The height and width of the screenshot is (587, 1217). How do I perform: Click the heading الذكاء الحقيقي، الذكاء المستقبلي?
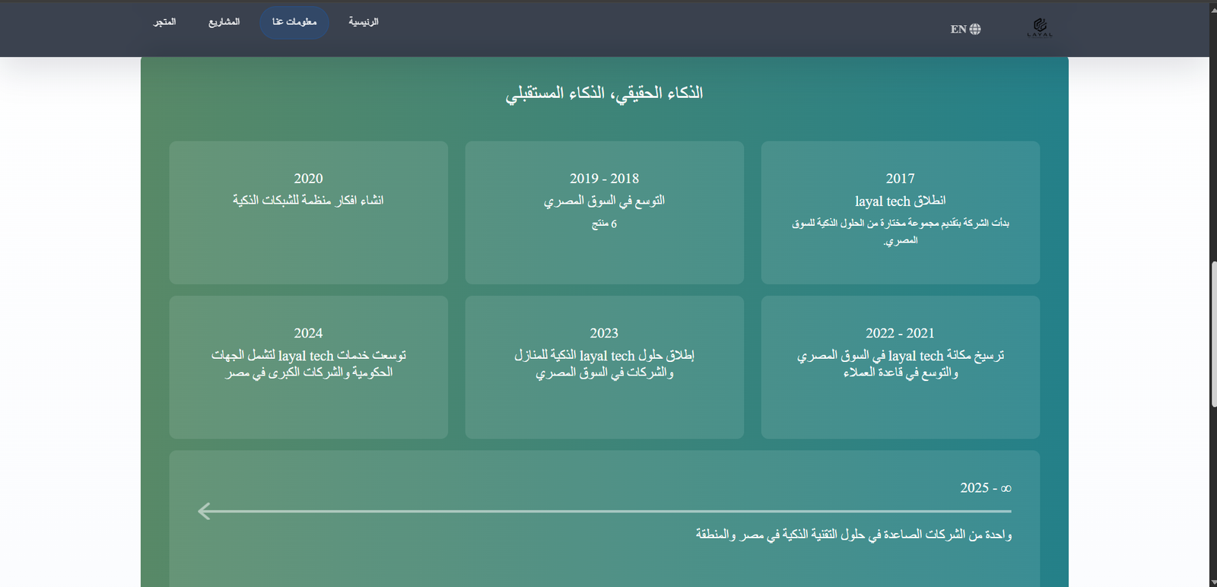605,93
